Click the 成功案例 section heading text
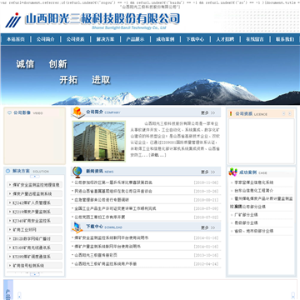Screen dimensions: 300x300 pos(247,172)
